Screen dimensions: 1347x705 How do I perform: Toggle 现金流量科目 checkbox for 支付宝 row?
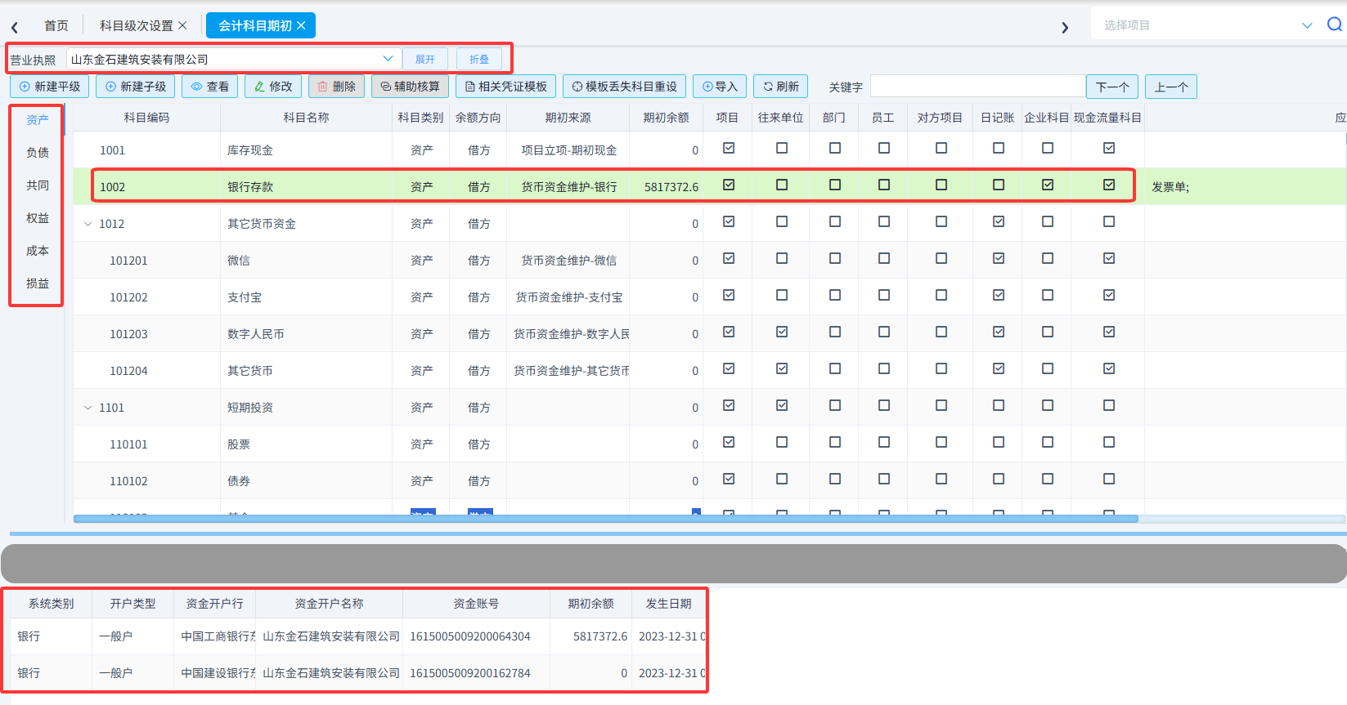click(x=1109, y=295)
